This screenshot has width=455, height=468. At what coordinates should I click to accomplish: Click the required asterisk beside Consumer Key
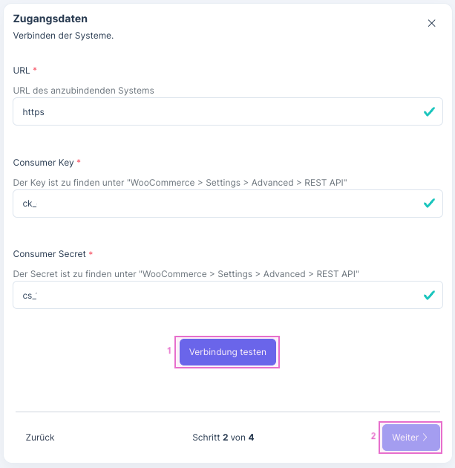pyautogui.click(x=79, y=162)
